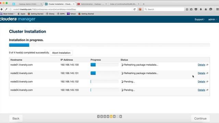Click the Back button

pos(16,119)
